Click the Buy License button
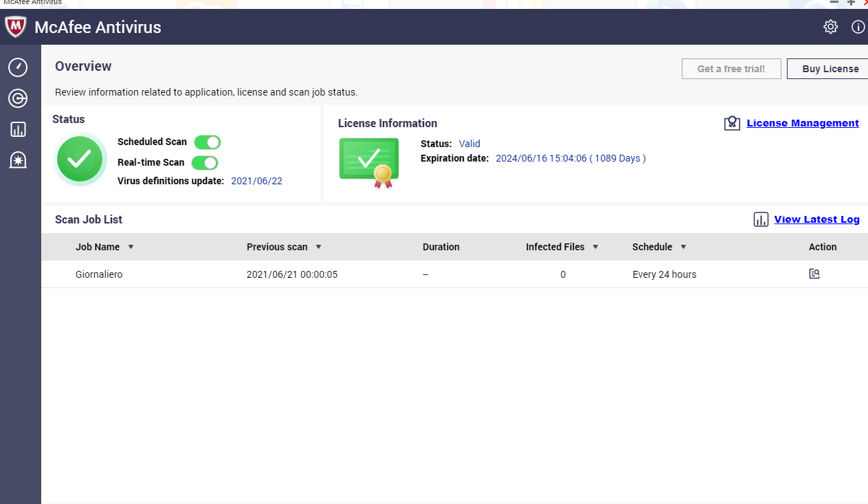Screen dimensions: 868x504 pyautogui.click(x=830, y=69)
